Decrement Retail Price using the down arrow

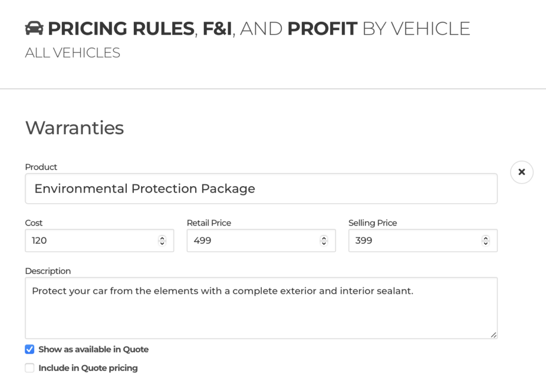coord(324,243)
